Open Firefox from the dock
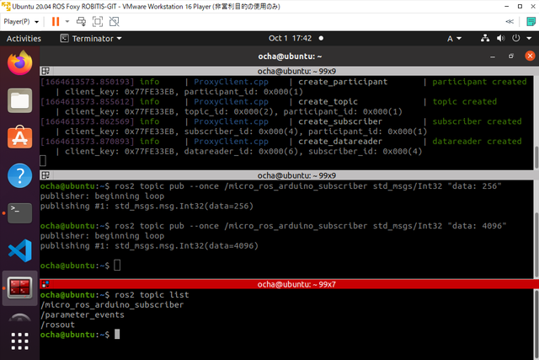Image resolution: width=539 pixels, height=360 pixels. click(19, 62)
